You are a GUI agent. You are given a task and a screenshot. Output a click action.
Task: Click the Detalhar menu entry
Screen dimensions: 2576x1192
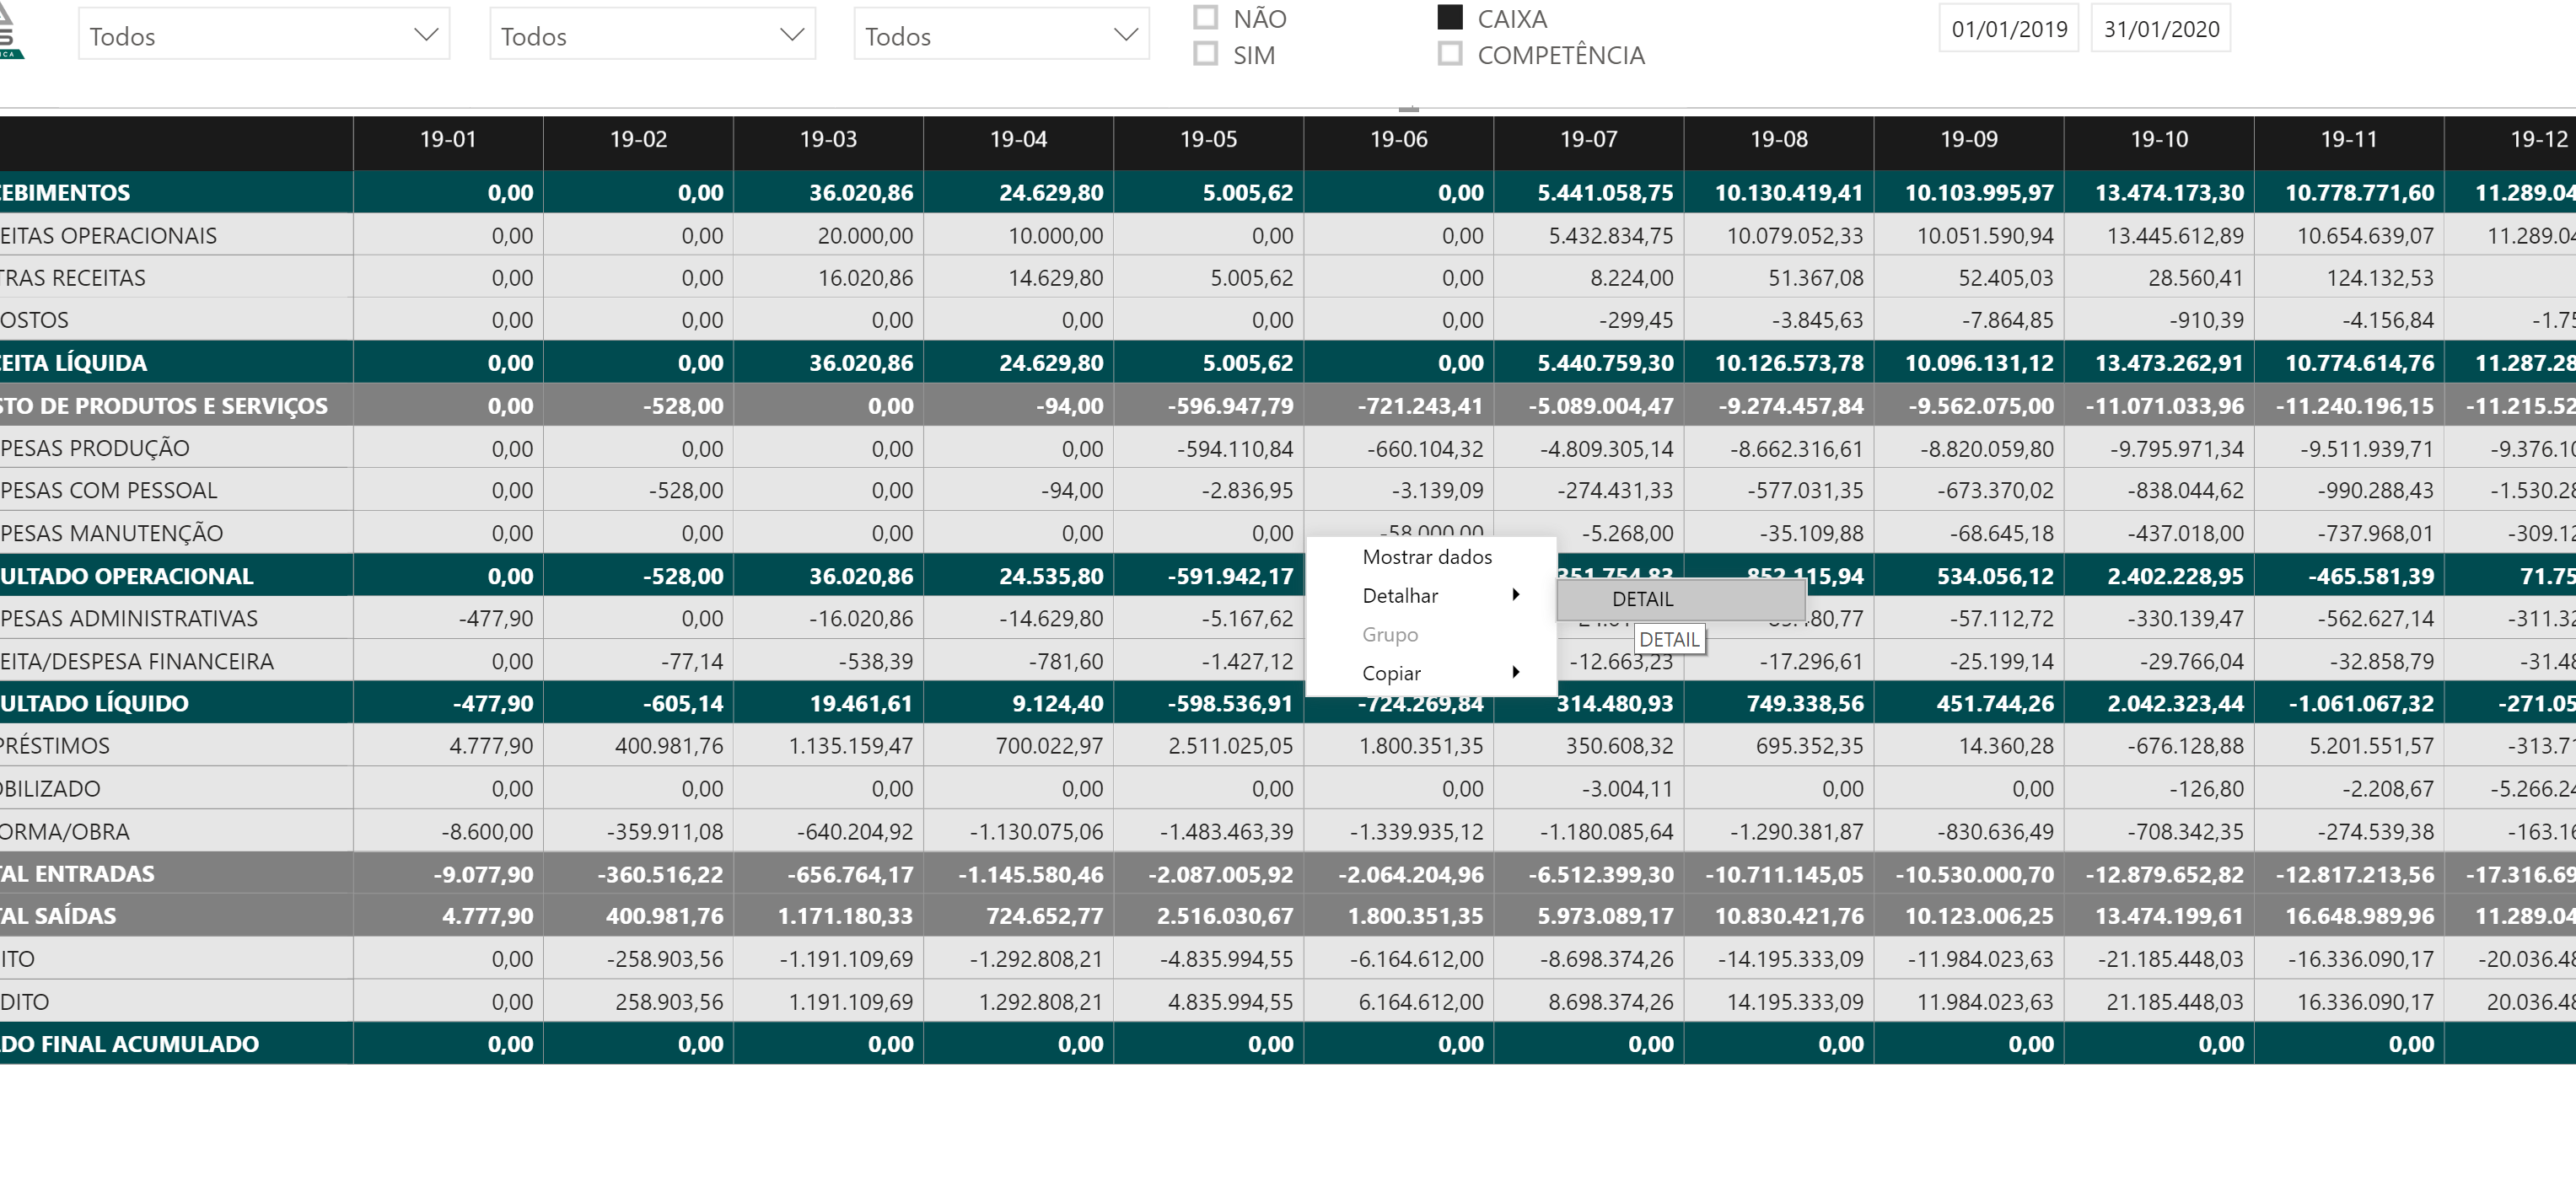point(1400,594)
